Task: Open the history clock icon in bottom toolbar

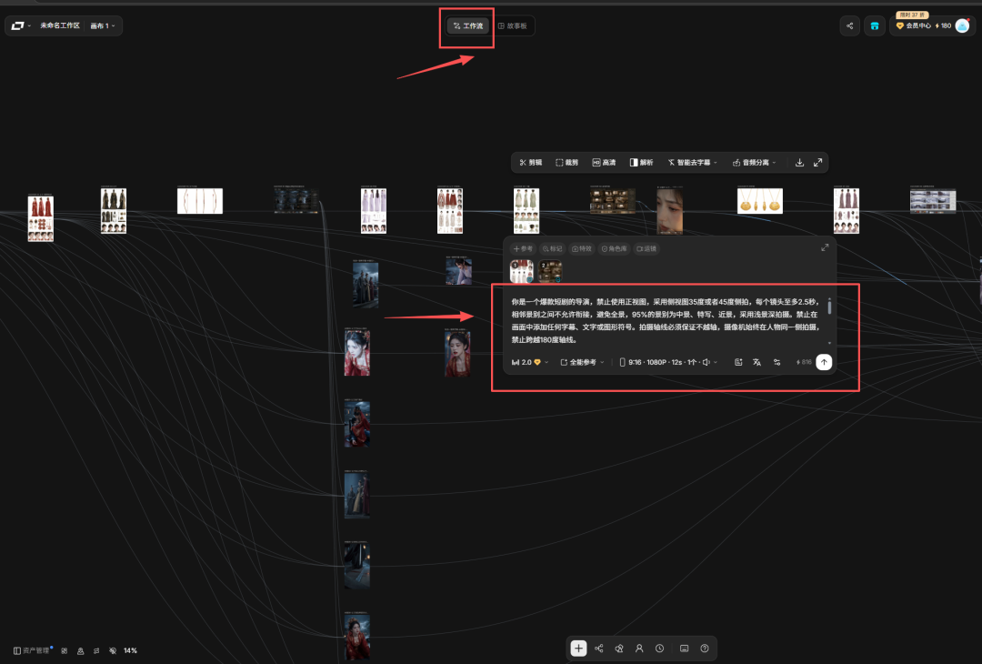Action: pos(659,649)
